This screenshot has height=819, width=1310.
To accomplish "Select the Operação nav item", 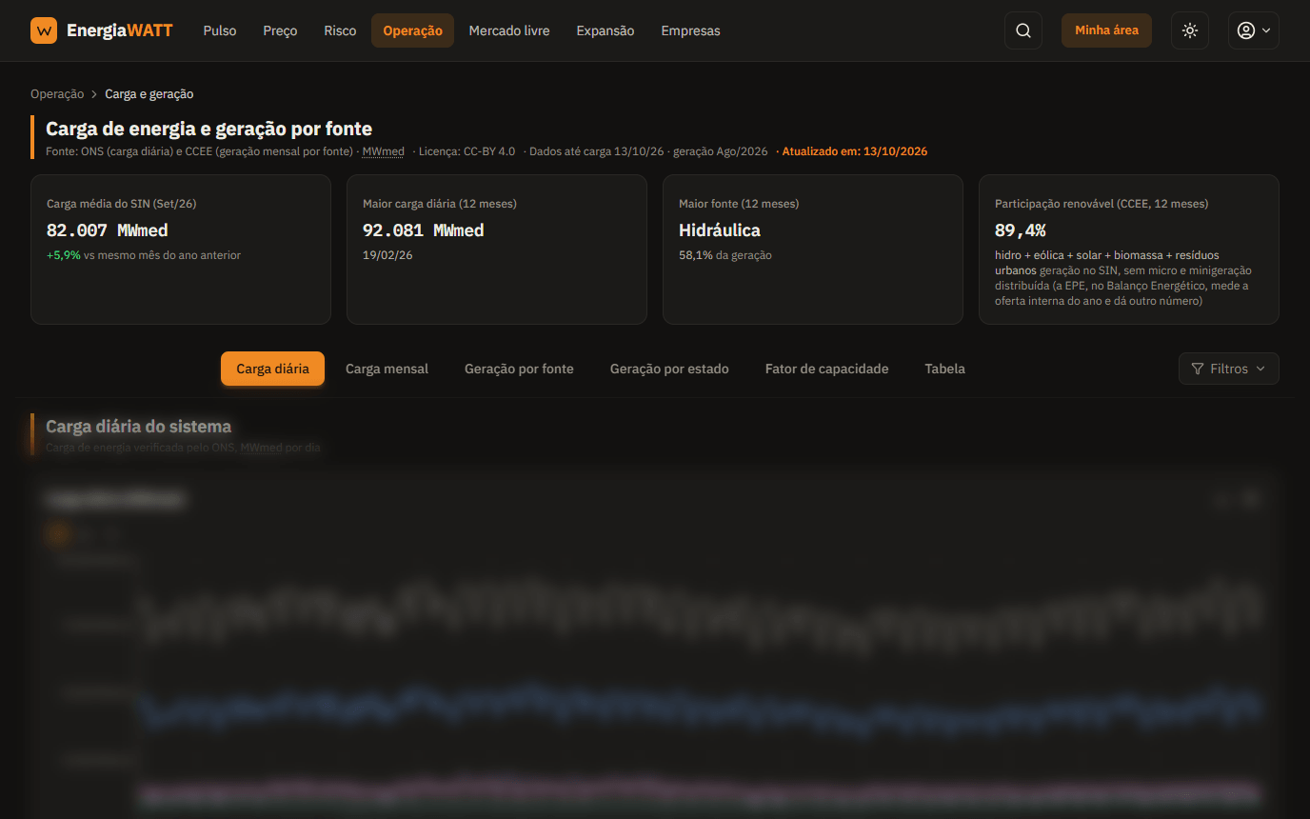I will coord(412,30).
